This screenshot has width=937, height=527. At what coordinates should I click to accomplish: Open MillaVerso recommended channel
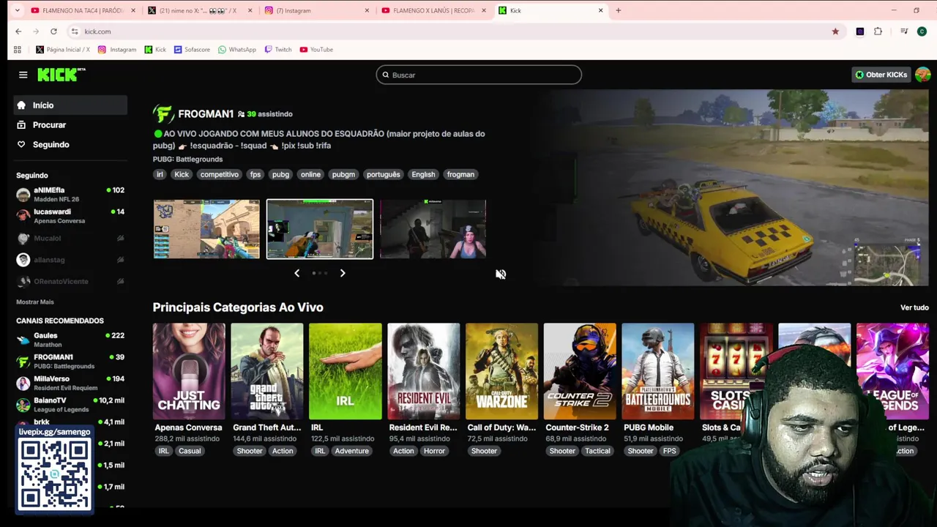point(70,383)
